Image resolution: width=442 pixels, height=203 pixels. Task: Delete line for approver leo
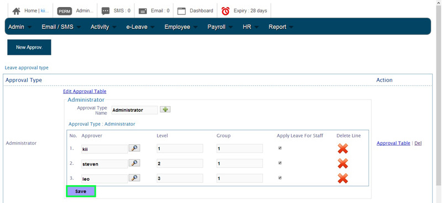pyautogui.click(x=343, y=179)
